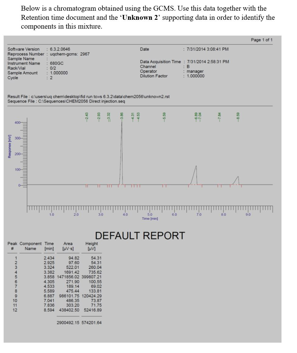Click the peak near 6.89 minutes
The image size is (297, 353).
point(195,176)
